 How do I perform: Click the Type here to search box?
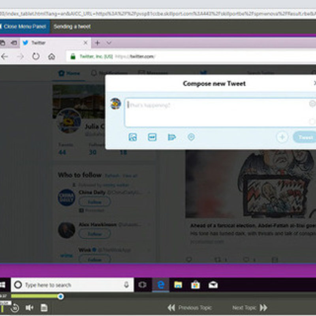tap(72, 285)
